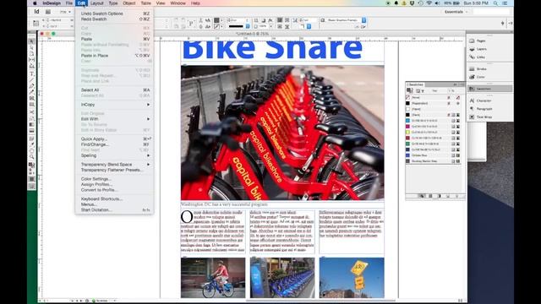Select the large red bikes photo

click(282, 133)
